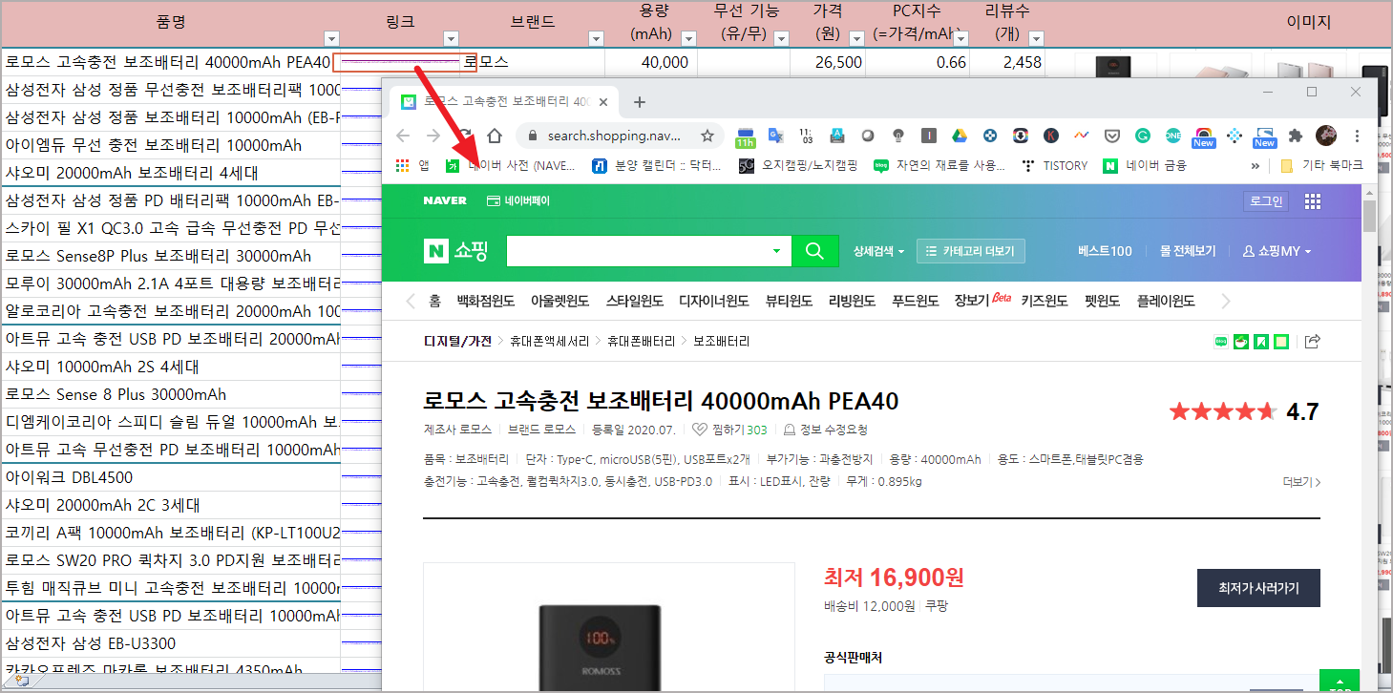Viewport: 1393px width, 693px height.
Task: Share to Naver blog icon
Action: pos(1221,341)
